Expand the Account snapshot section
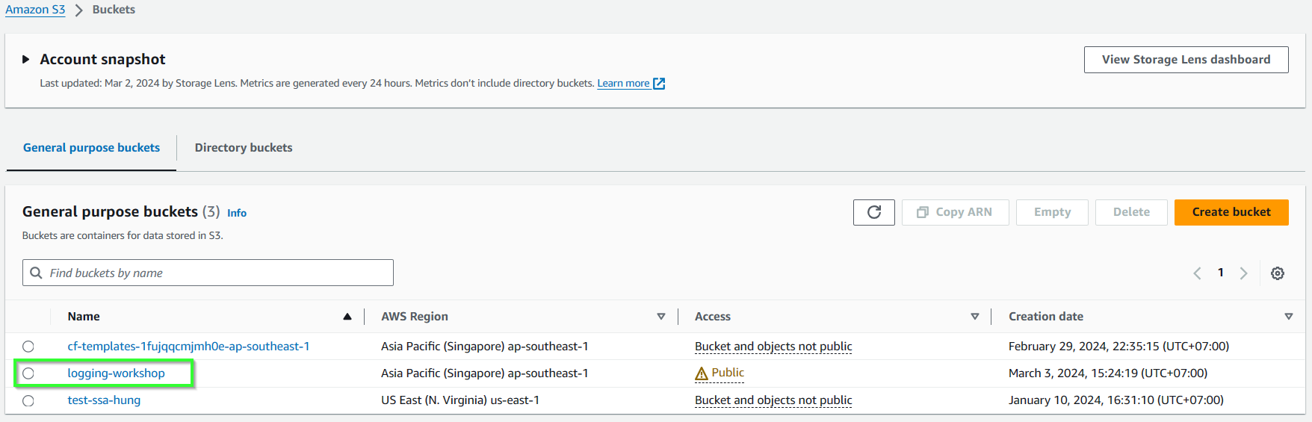Screen dimensions: 1312x422 point(25,59)
